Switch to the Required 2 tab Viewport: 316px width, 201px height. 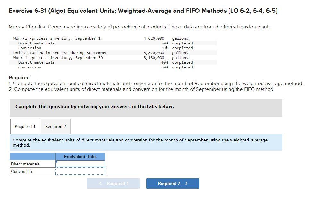[55, 126]
